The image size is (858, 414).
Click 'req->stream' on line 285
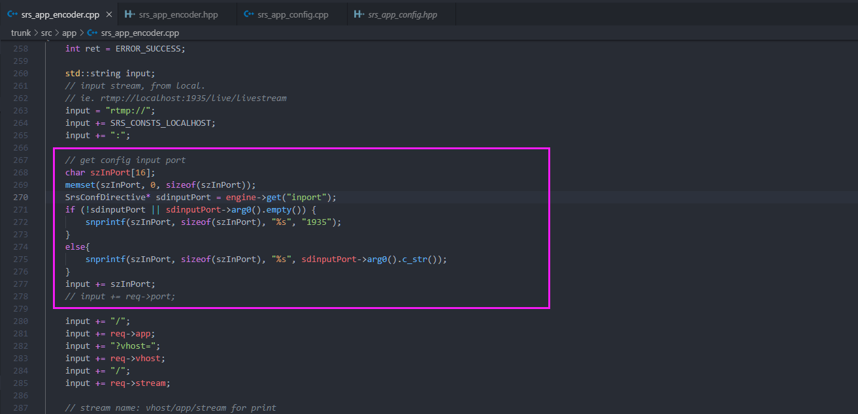(x=138, y=383)
